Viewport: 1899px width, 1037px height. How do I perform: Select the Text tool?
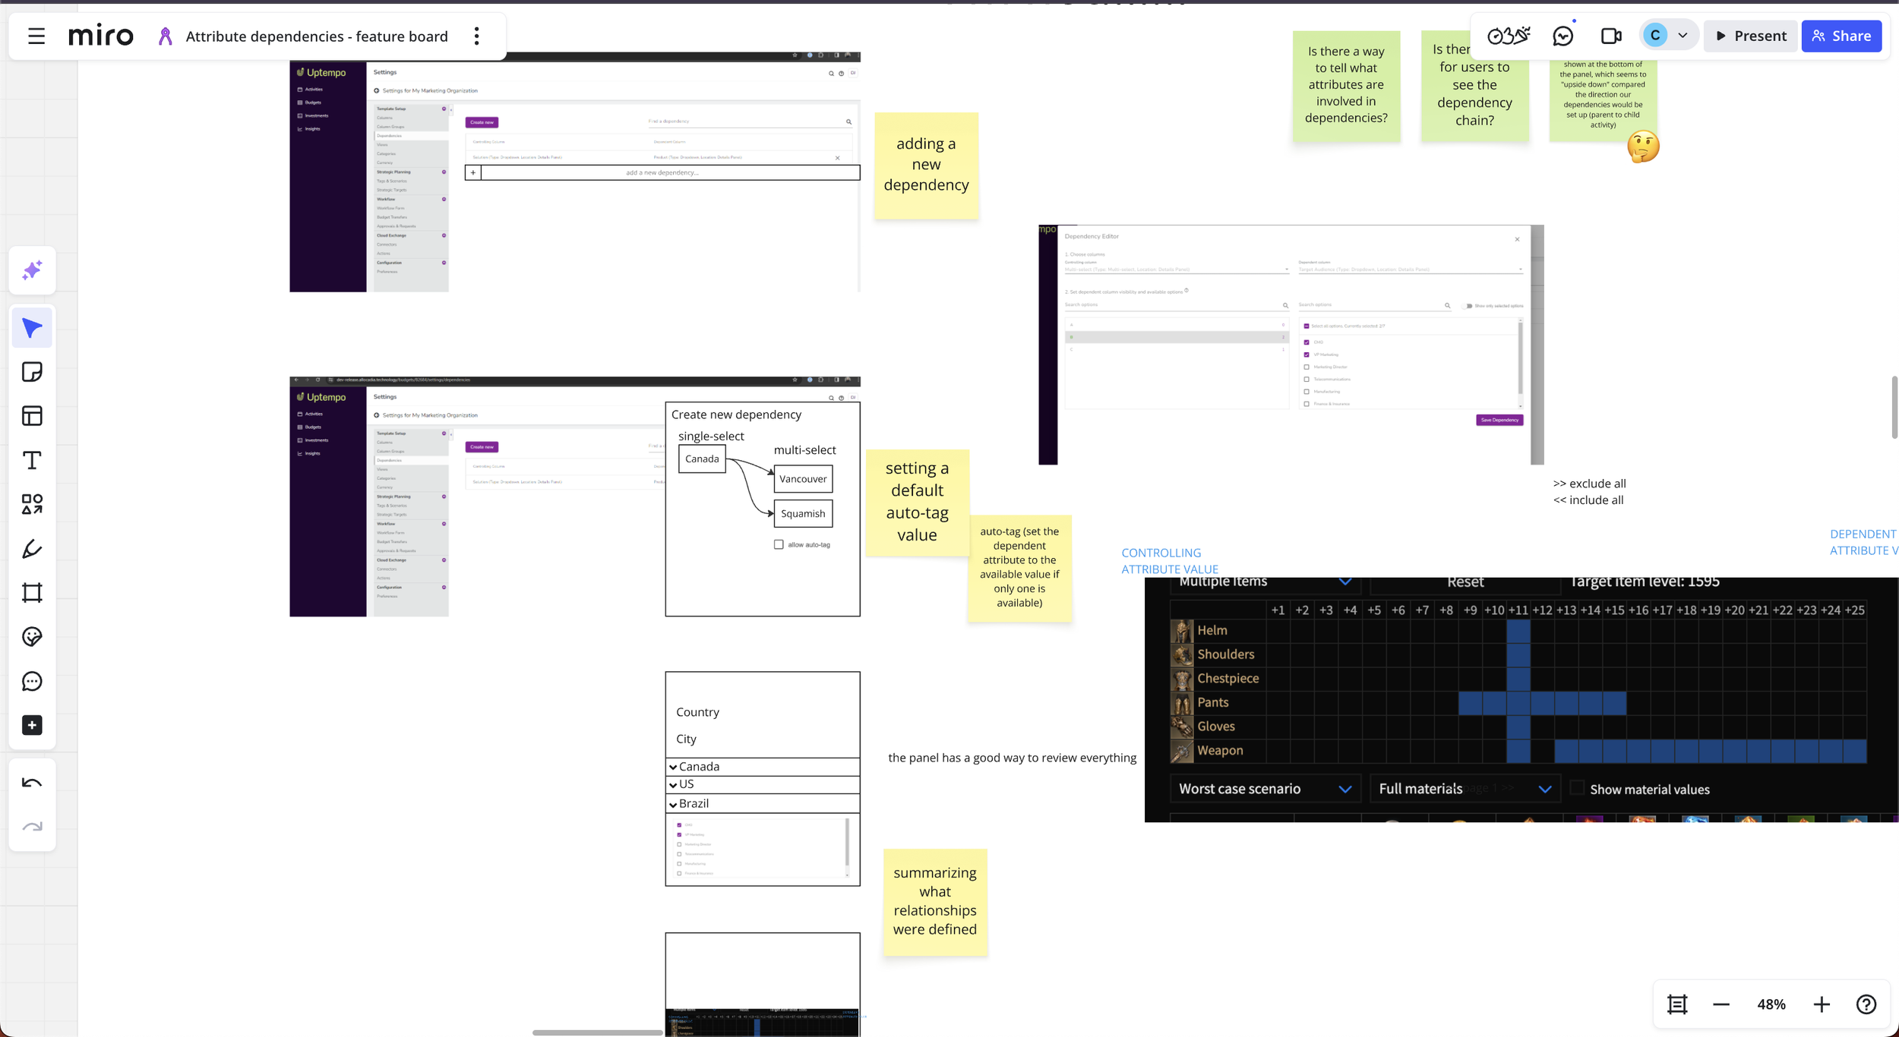tap(32, 460)
